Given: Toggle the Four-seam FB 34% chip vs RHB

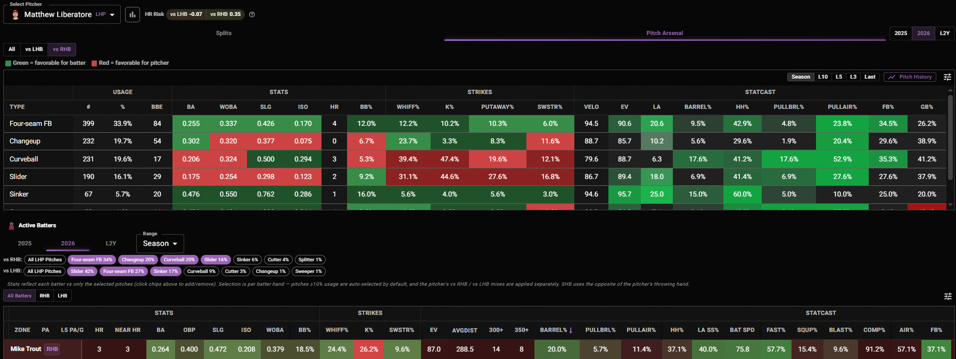Looking at the screenshot, I should pos(92,260).
